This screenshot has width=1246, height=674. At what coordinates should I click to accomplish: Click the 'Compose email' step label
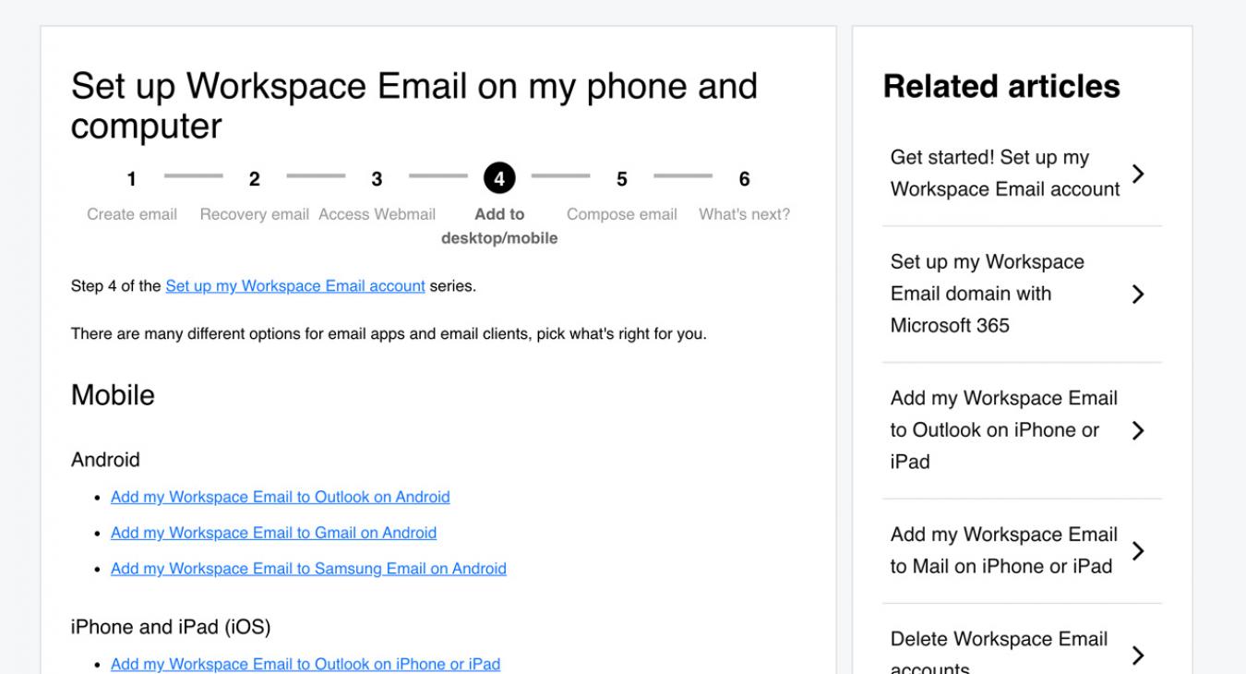tap(621, 214)
